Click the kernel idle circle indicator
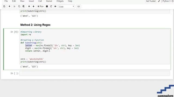The width and height of the screenshot is (174, 97). click(173, 1)
